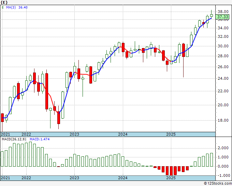This screenshot has height=186, width=232.
Task: Click the 2.000 MACD axis label
Action: coord(223,148)
